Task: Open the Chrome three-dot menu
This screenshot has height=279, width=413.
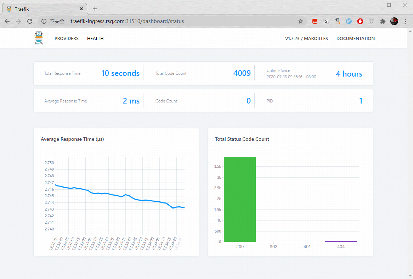Action: point(406,21)
